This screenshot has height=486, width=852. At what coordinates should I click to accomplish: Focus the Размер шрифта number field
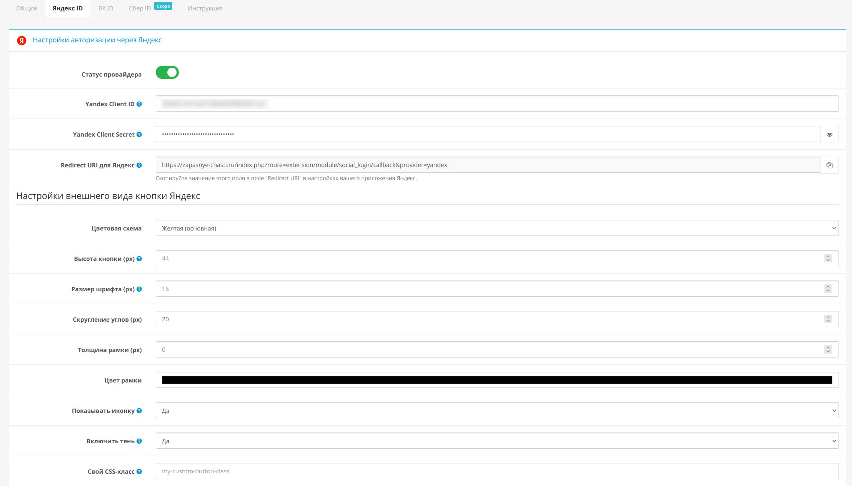tap(497, 289)
